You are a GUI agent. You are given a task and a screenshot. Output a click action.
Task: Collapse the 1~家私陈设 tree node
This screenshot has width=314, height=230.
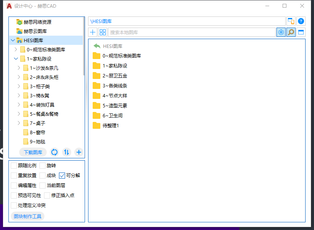[x=16, y=59]
